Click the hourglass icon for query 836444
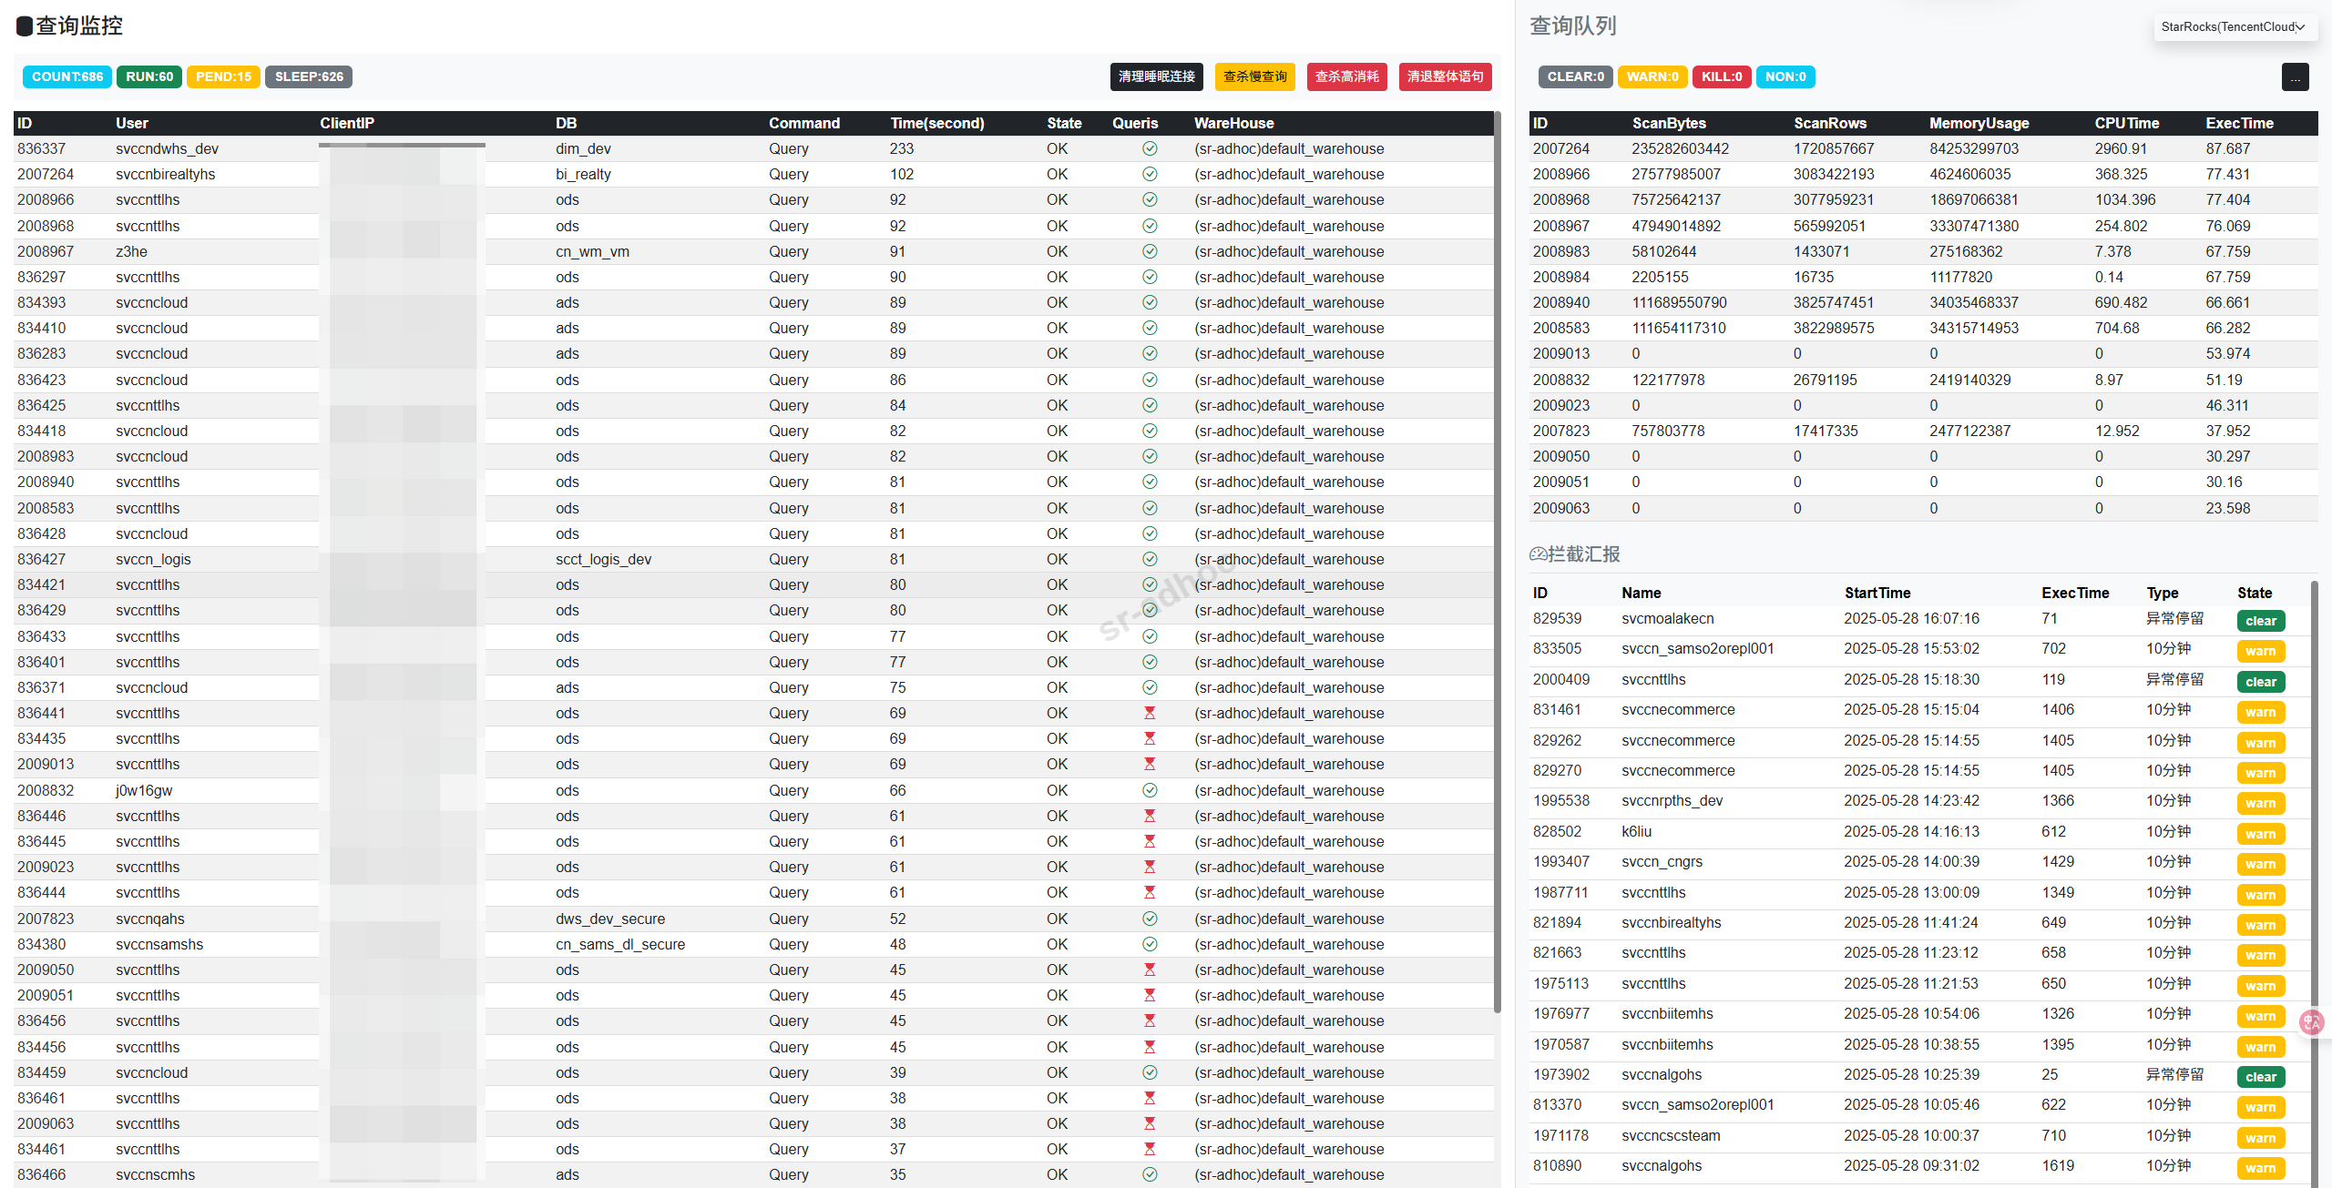This screenshot has width=2332, height=1188. [x=1150, y=892]
